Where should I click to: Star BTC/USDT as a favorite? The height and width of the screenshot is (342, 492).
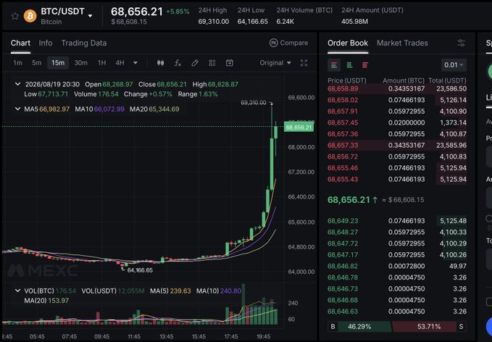click(x=14, y=16)
